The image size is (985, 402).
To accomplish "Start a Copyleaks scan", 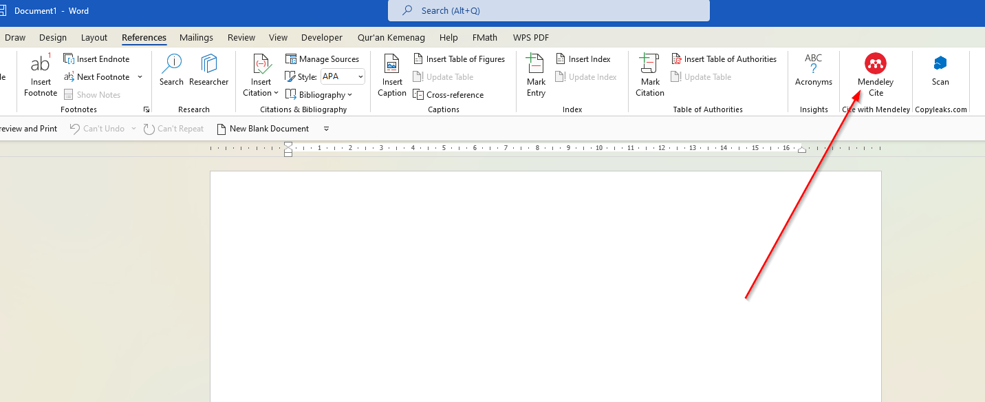I will pos(940,72).
